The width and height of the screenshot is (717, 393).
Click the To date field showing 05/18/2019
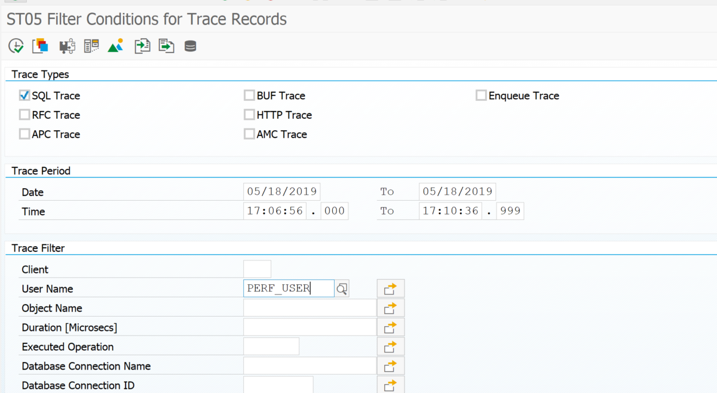pos(457,191)
